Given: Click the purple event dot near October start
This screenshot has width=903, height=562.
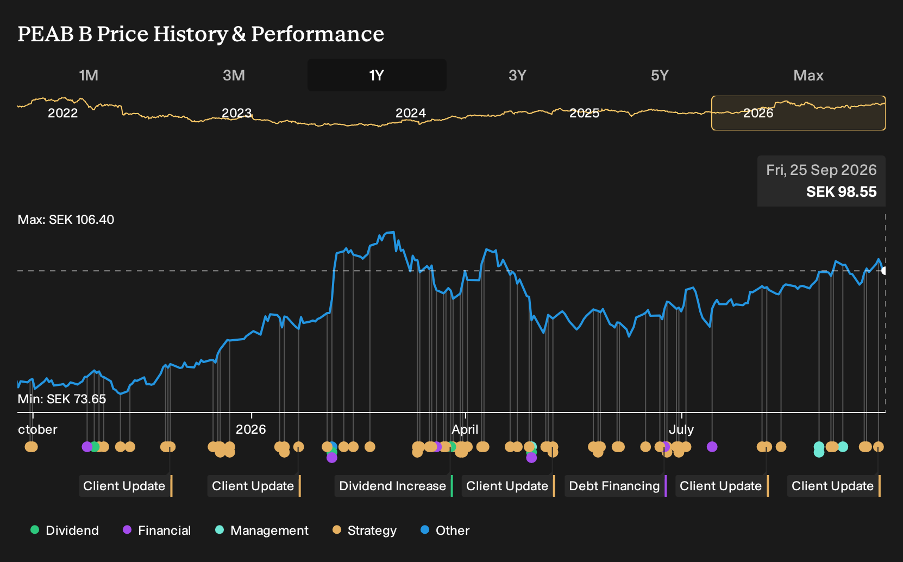Looking at the screenshot, I should pos(87,447).
